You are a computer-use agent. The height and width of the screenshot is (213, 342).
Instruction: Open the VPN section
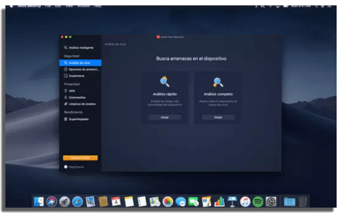70,91
